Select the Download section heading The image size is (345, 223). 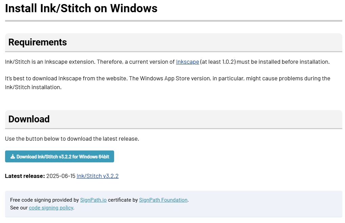(29, 119)
